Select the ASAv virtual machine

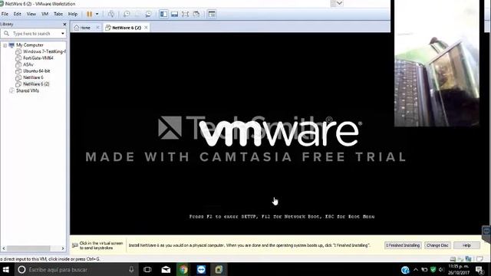(x=28, y=64)
